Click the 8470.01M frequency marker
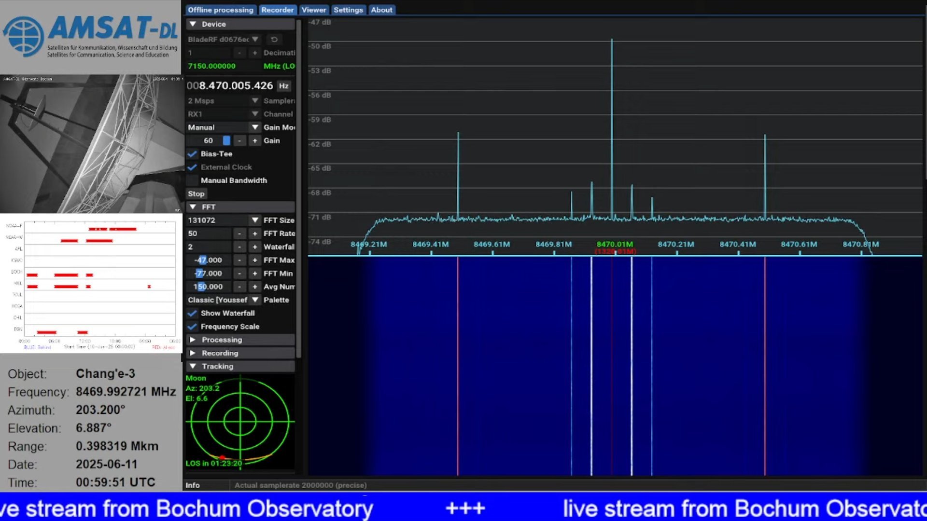 614,244
